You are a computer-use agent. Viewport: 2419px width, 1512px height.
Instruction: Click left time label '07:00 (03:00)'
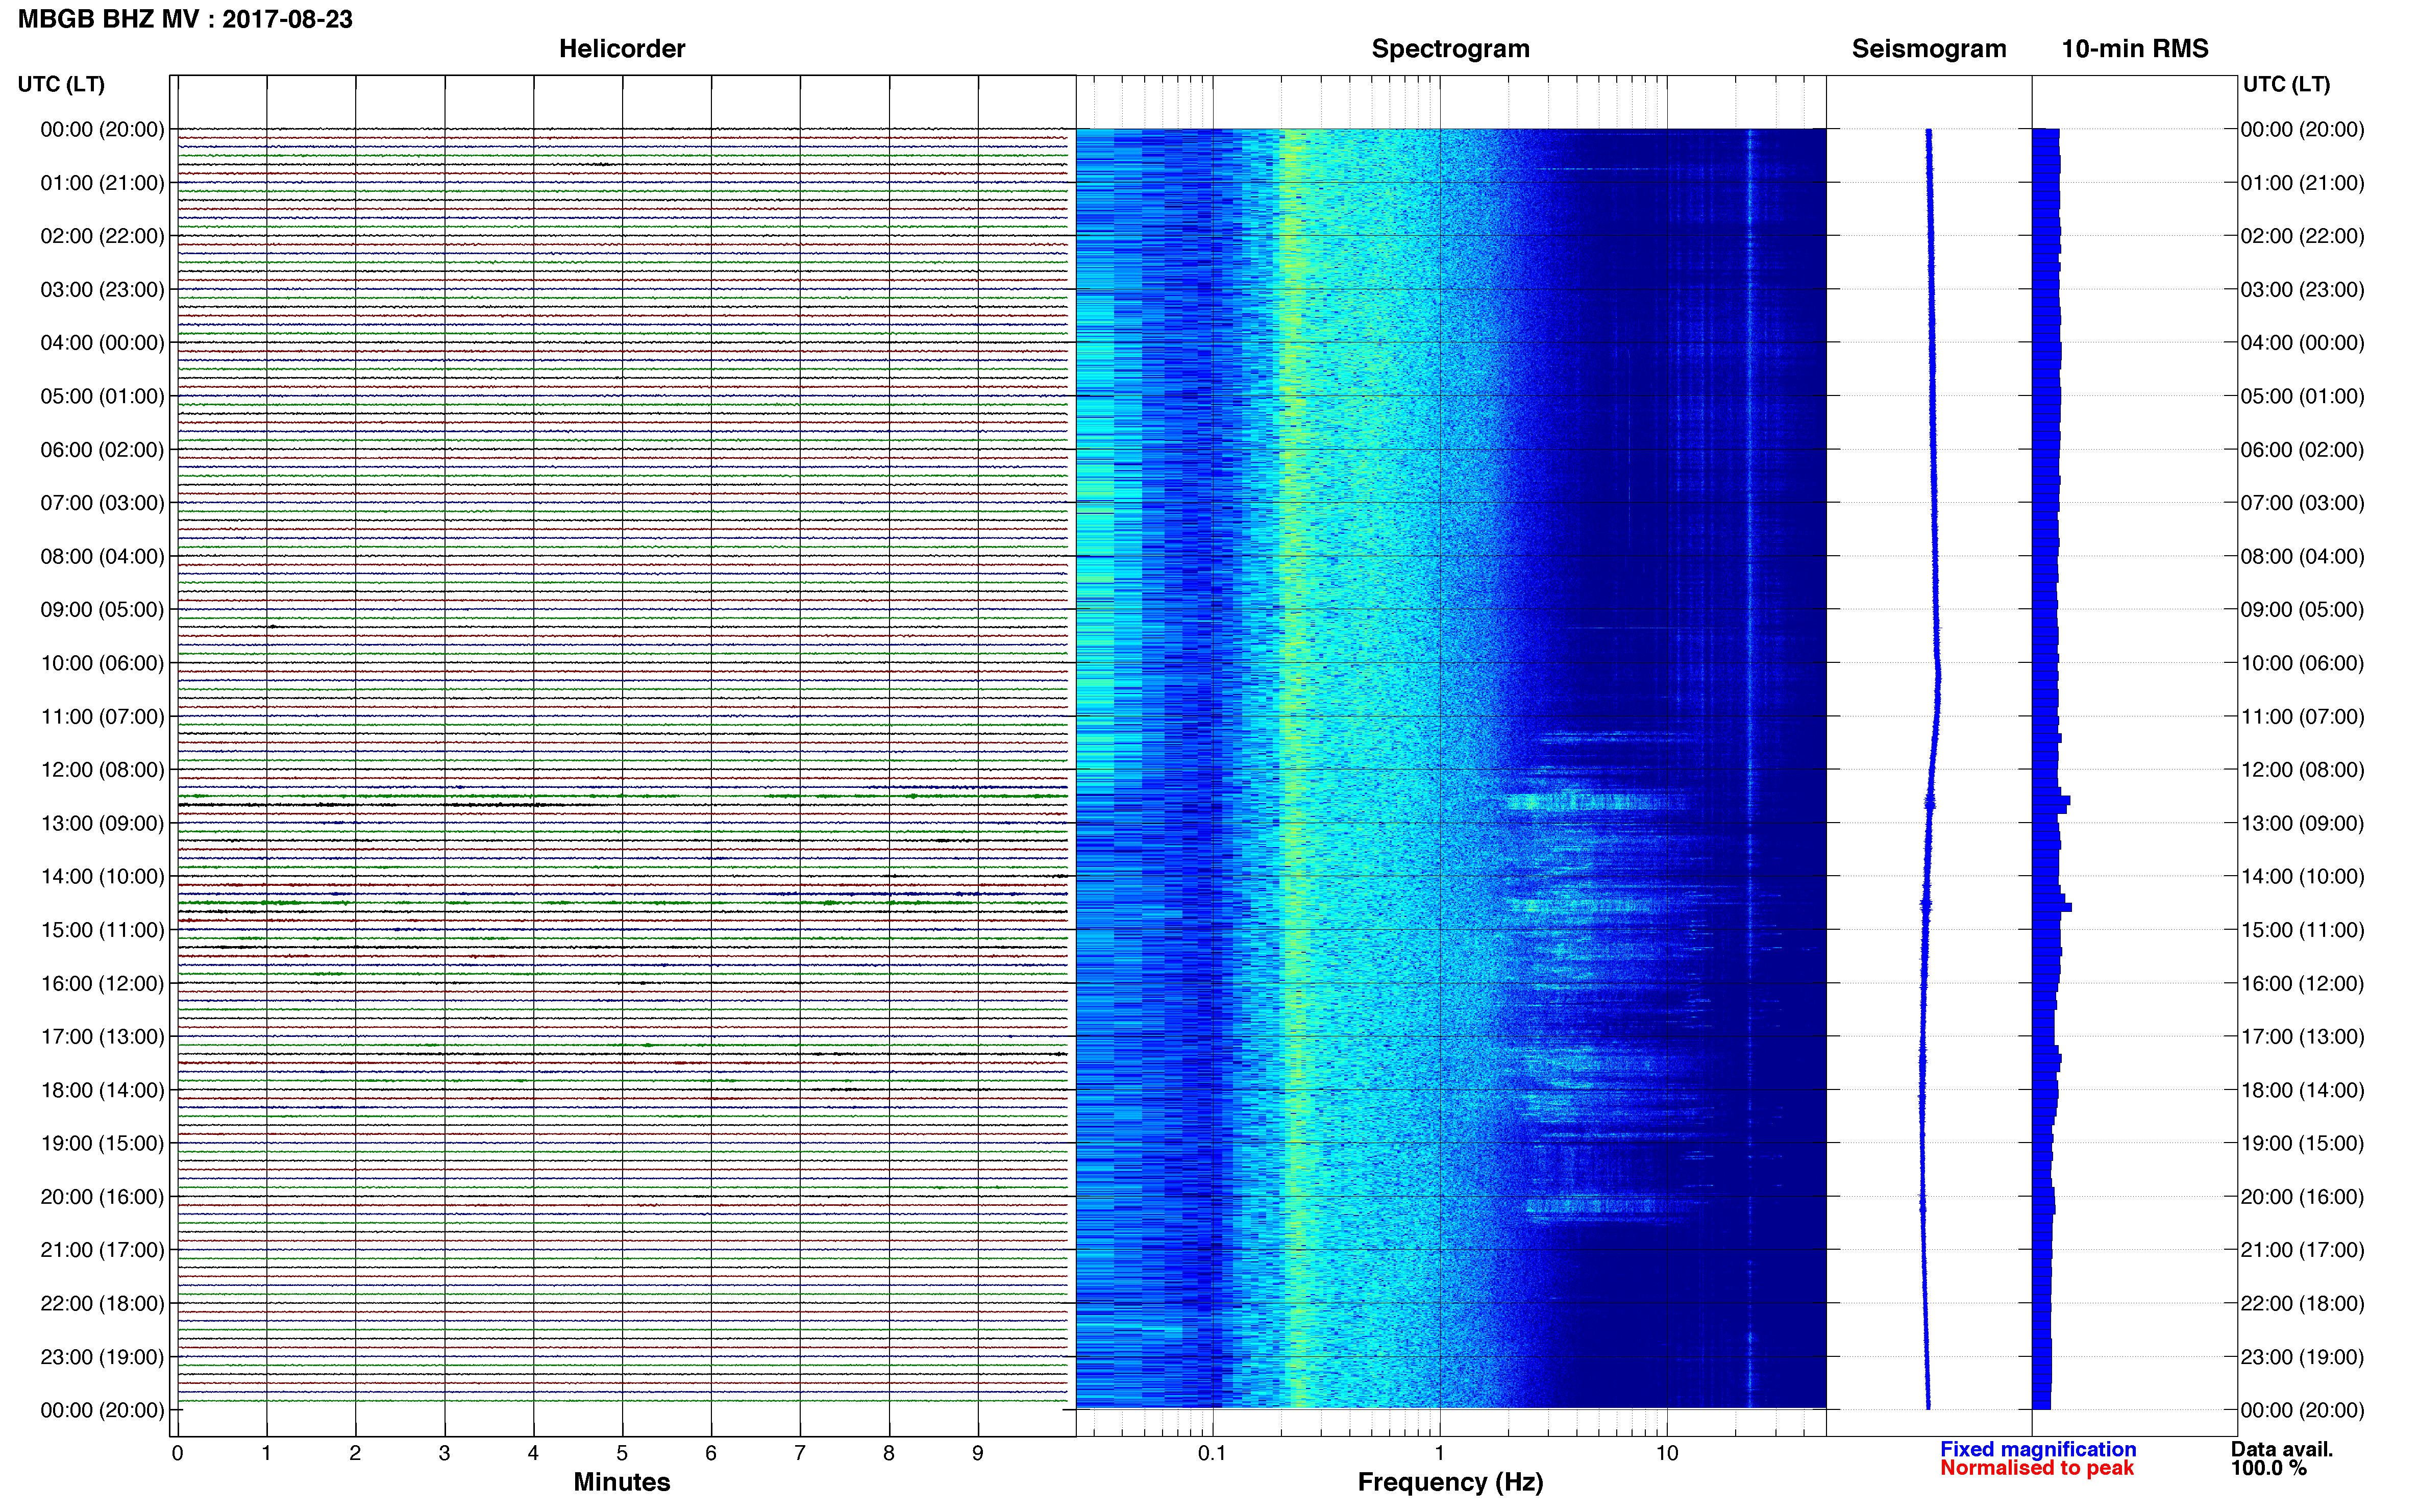102,503
